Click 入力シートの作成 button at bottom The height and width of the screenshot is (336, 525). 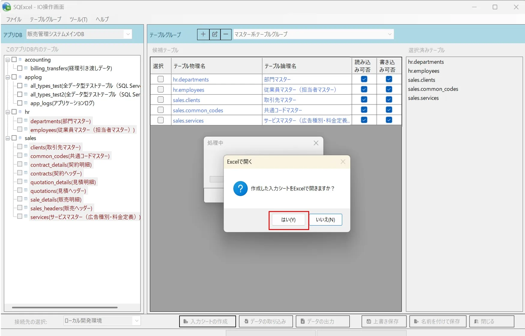(x=207, y=321)
